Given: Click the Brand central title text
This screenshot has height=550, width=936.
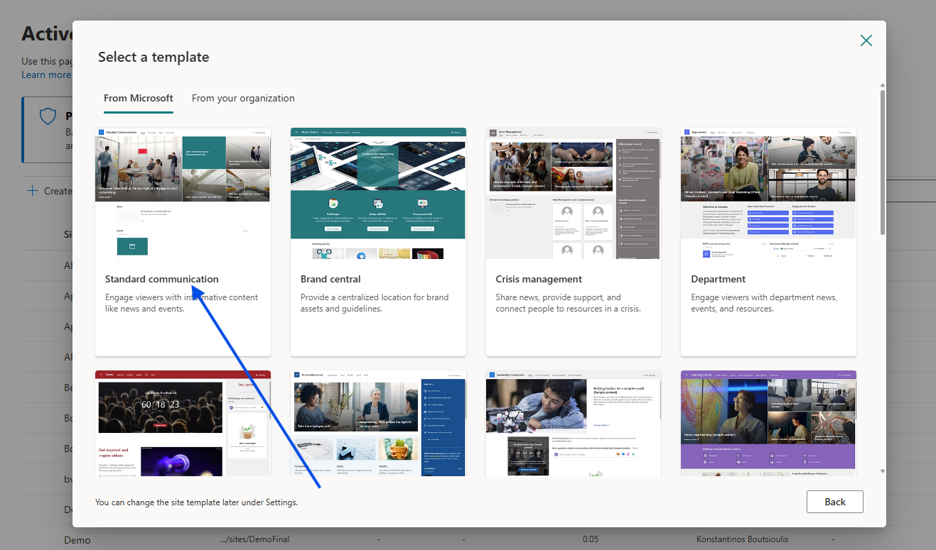Looking at the screenshot, I should pos(330,279).
